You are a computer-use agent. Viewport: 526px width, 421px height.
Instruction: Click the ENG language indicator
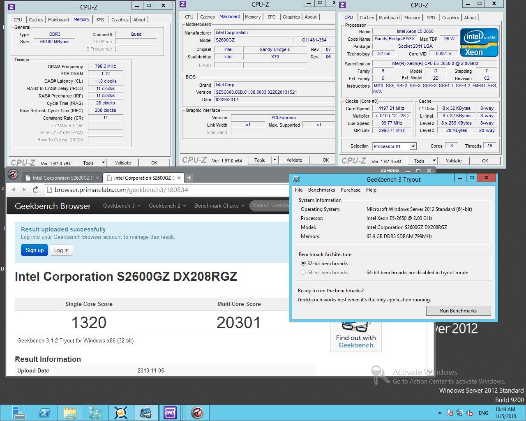tap(483, 413)
